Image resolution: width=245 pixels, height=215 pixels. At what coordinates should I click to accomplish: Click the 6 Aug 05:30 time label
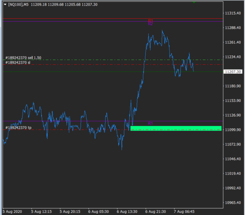[x=99, y=212]
